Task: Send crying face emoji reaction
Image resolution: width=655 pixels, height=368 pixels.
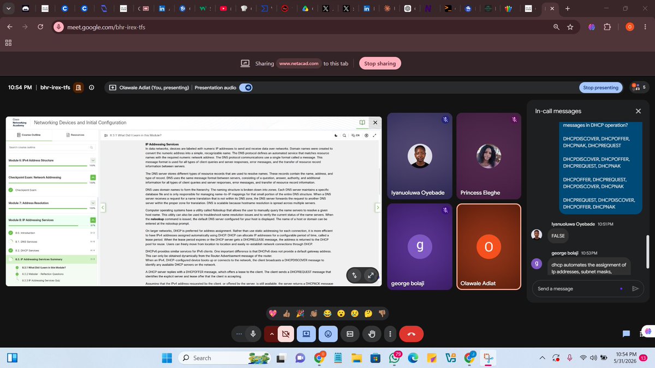Action: tap(355, 313)
